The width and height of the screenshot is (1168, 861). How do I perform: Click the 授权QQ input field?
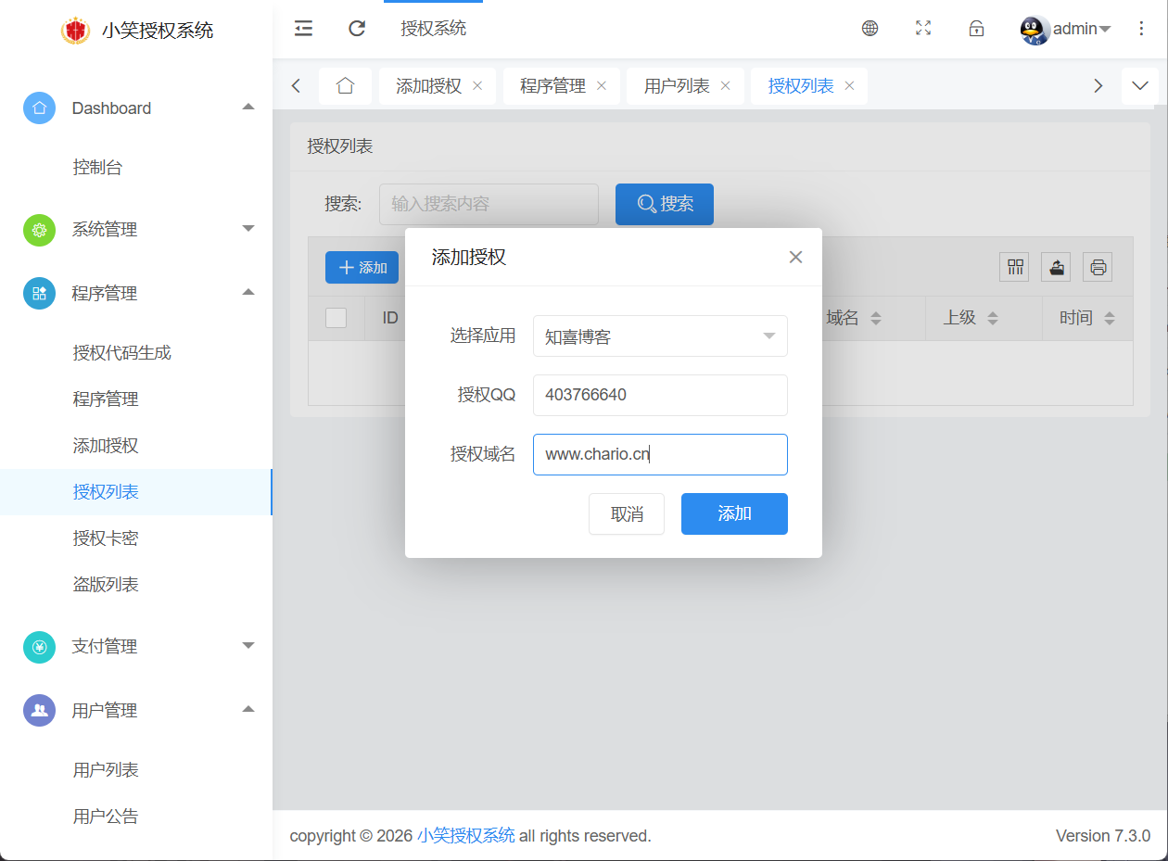[660, 395]
